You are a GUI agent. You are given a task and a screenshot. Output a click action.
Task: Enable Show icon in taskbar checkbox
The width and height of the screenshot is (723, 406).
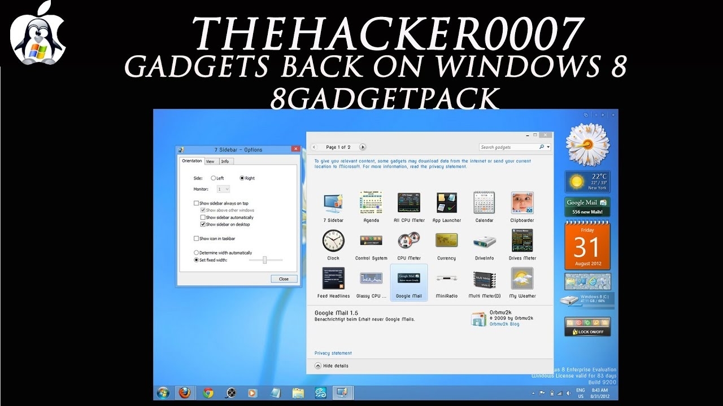click(x=196, y=239)
